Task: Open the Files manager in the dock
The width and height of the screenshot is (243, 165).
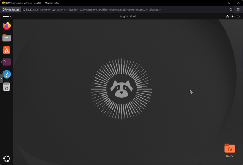Action: (6, 38)
